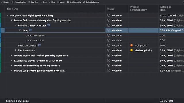Click 90.0 / 90.0d estimated days value
This screenshot has height=103, width=184.
(x=166, y=61)
